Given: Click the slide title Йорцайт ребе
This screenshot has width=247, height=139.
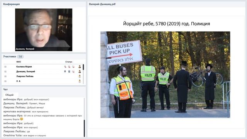Looking at the screenshot, I should click(x=166, y=24).
